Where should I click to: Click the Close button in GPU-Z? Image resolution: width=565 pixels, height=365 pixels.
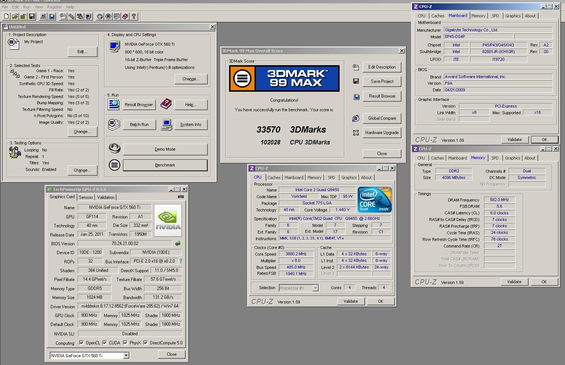pyautogui.click(x=172, y=354)
